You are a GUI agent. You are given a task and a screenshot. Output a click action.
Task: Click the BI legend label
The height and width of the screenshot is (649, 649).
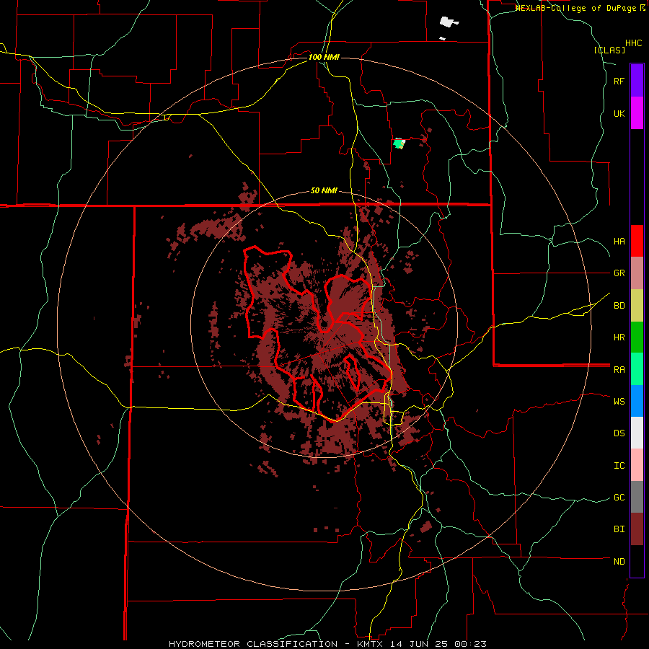(x=619, y=529)
